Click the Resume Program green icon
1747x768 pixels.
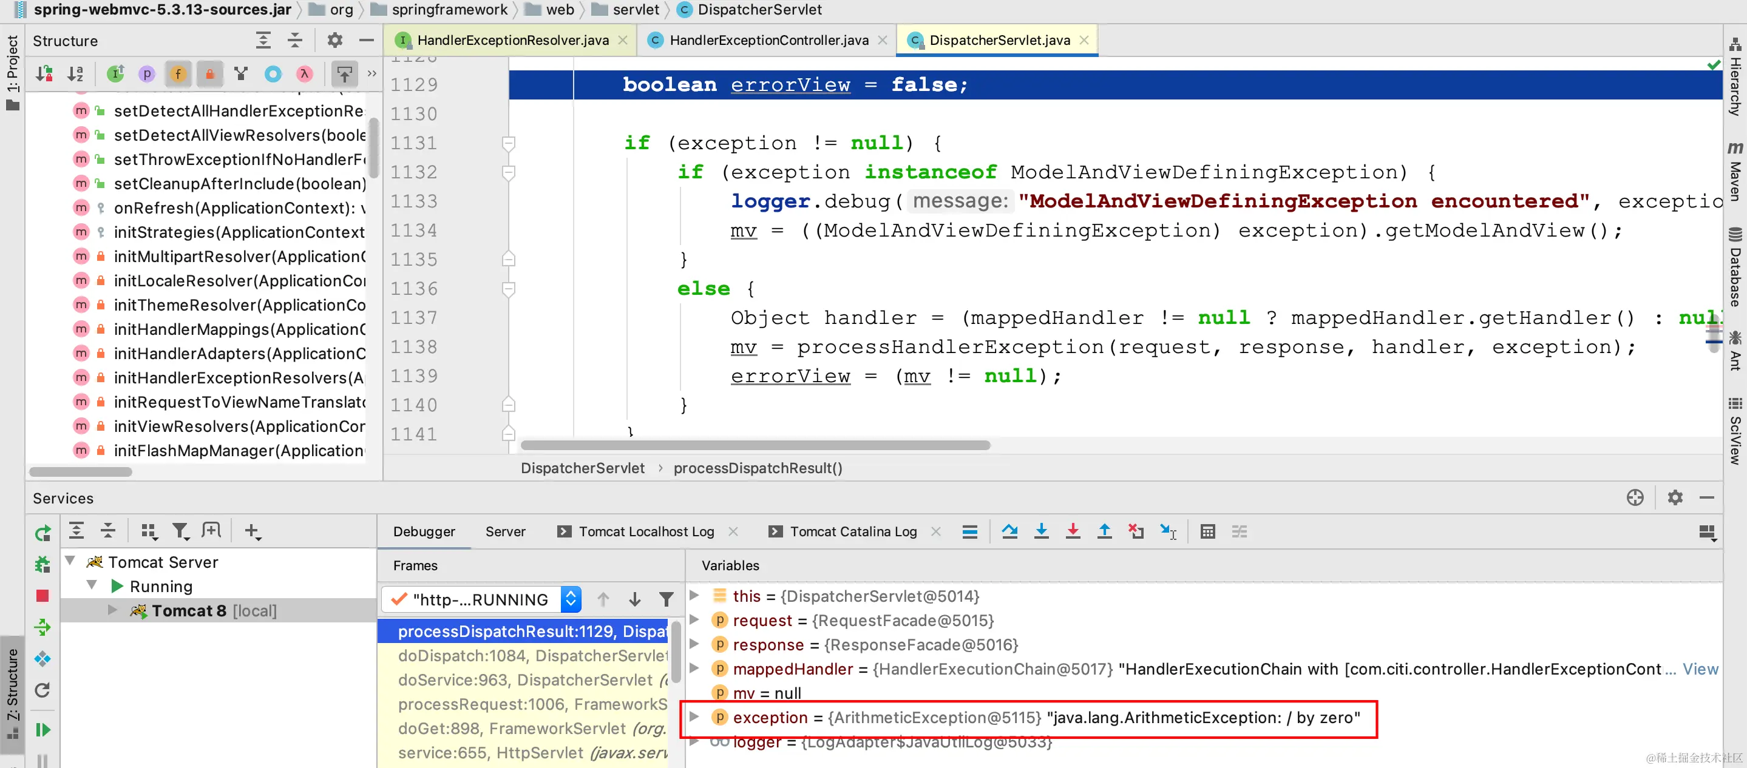pyautogui.click(x=42, y=729)
